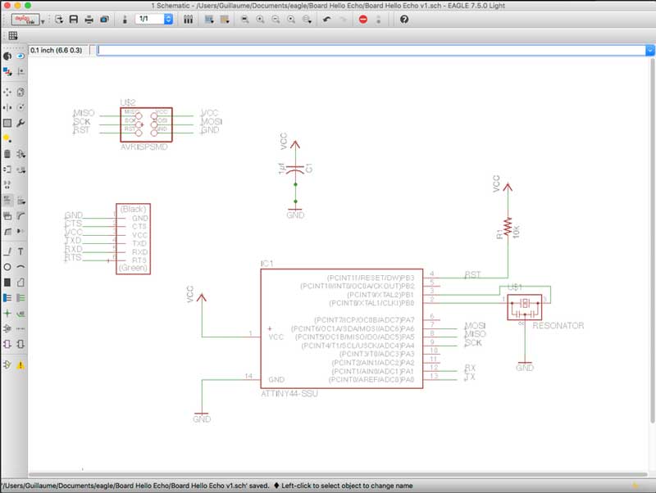Click inside the command line input field
The height and width of the screenshot is (493, 656).
tap(371, 50)
